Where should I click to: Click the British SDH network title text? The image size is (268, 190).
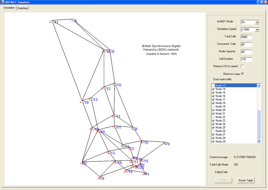click(x=161, y=48)
